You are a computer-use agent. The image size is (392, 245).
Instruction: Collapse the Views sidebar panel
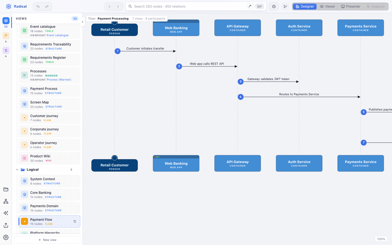pos(82,22)
